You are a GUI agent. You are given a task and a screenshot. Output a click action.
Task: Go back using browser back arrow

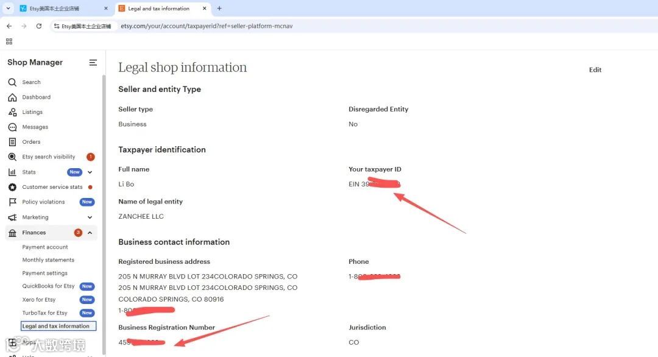(9, 26)
